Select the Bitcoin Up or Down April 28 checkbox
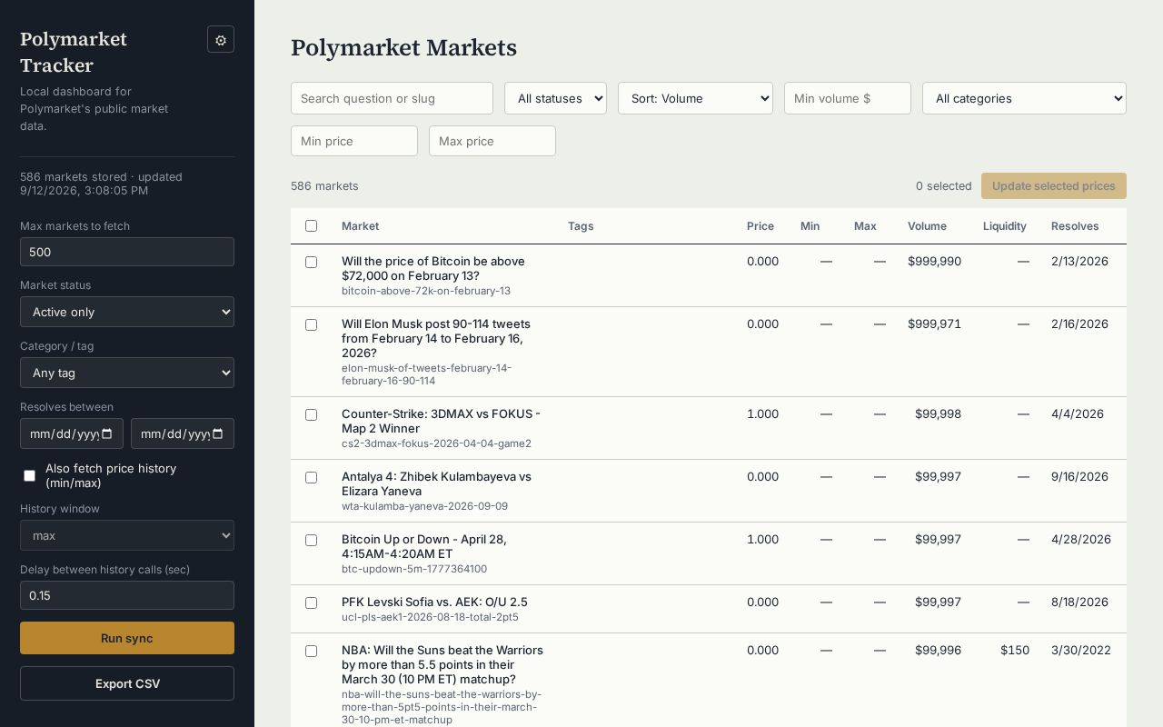Viewport: 1163px width, 727px height. [311, 540]
